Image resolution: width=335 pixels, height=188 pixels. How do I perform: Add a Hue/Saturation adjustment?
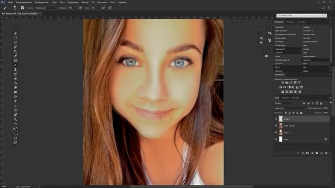click(281, 87)
